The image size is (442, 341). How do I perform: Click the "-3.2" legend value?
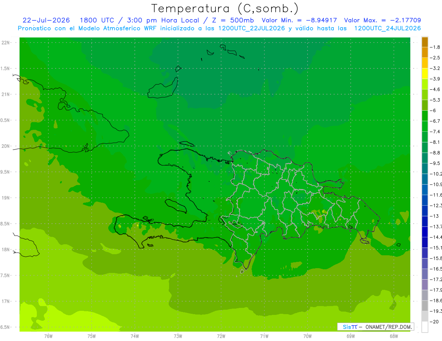(435, 68)
